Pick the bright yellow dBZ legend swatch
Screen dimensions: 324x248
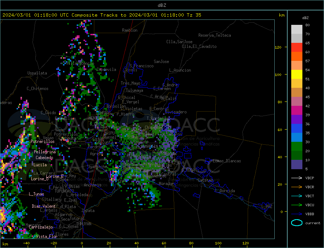[x=297, y=75]
